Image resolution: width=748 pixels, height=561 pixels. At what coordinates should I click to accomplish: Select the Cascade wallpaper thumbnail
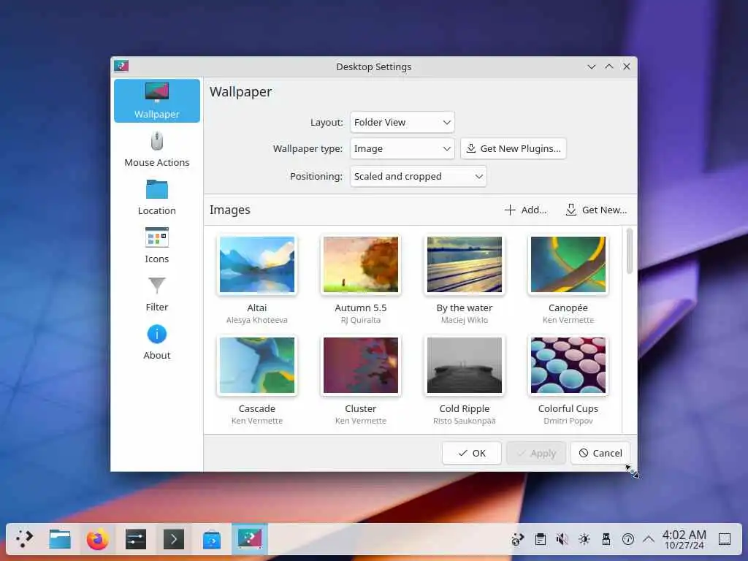256,365
